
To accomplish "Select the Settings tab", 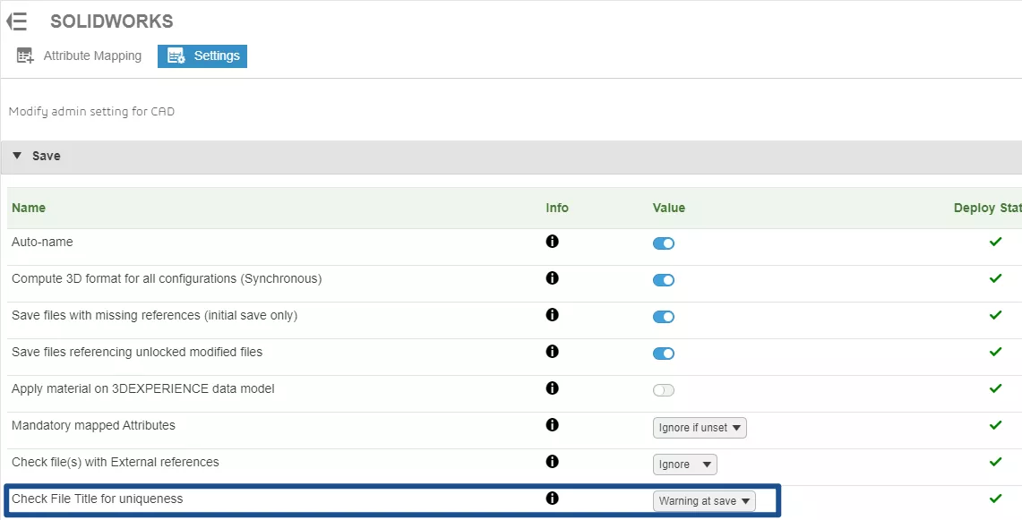I will (x=202, y=56).
